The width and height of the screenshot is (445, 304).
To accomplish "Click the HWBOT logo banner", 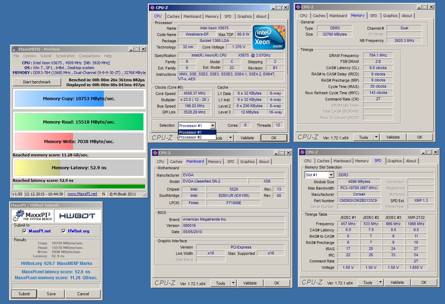I will click(77, 216).
